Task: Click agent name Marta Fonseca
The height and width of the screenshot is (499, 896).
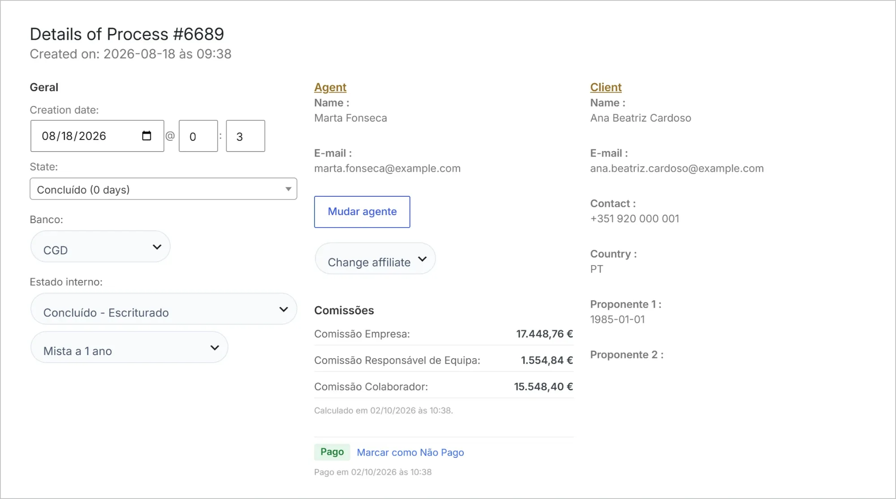Action: click(350, 118)
